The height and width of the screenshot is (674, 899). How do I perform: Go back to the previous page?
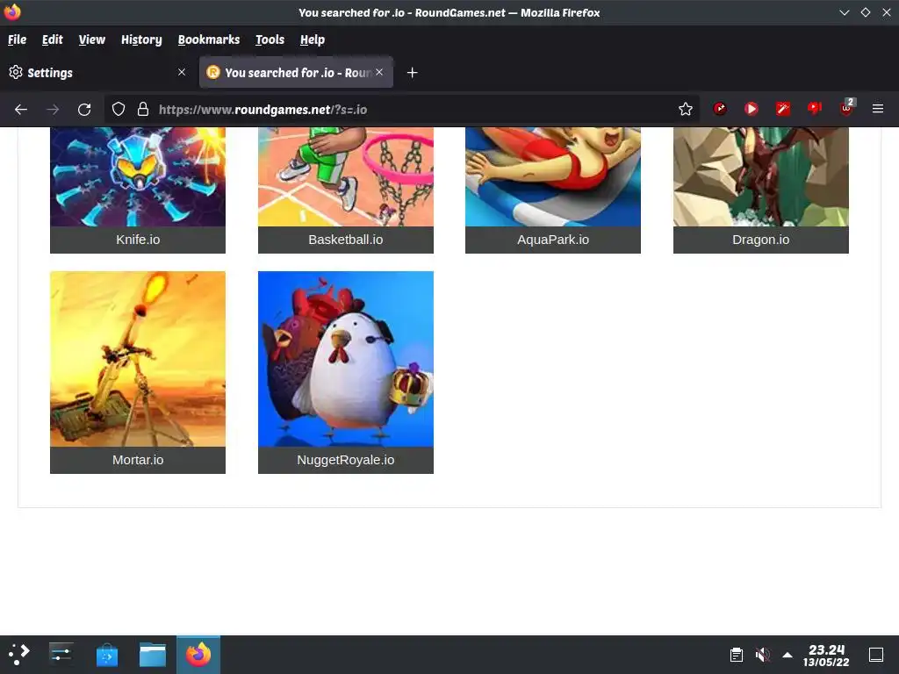21,109
